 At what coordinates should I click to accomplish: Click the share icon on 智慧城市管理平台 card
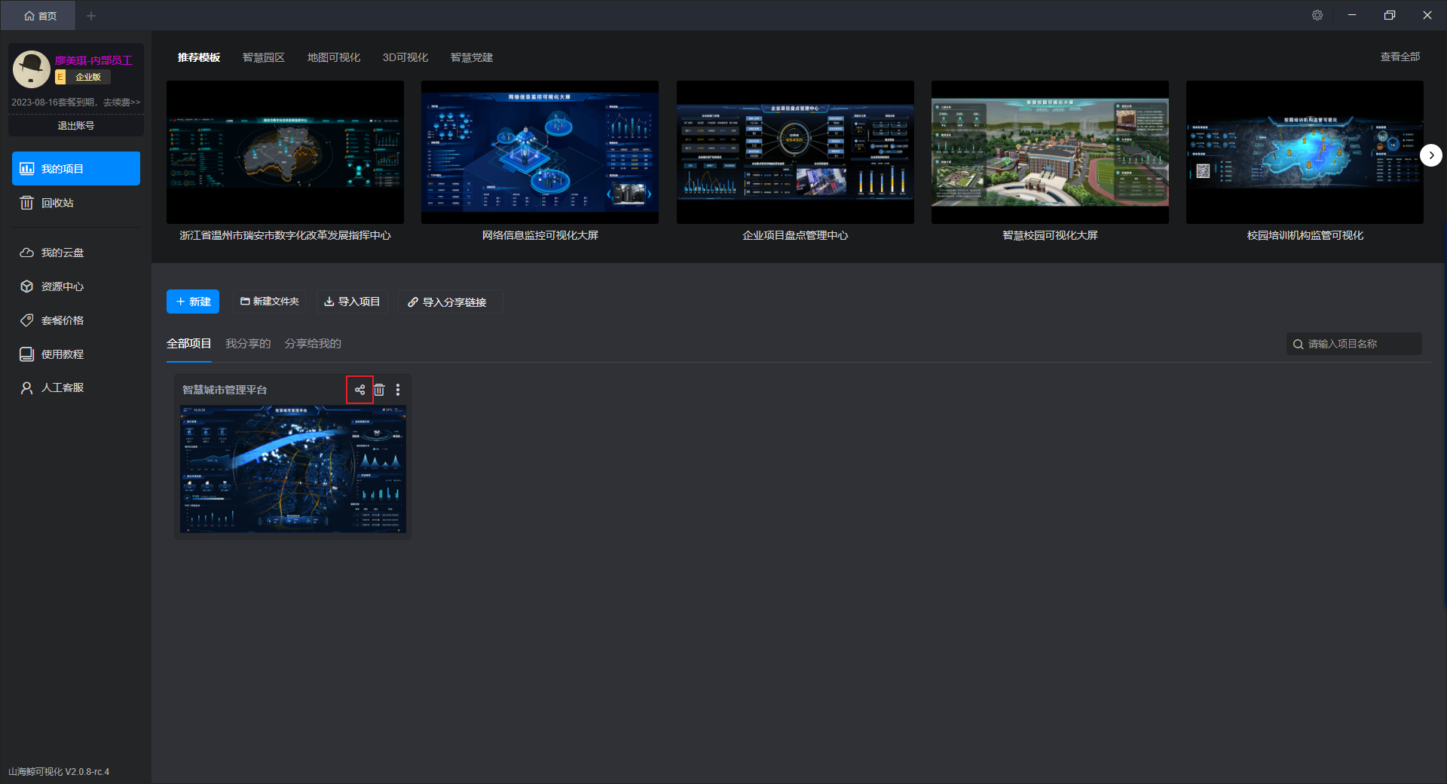[359, 390]
